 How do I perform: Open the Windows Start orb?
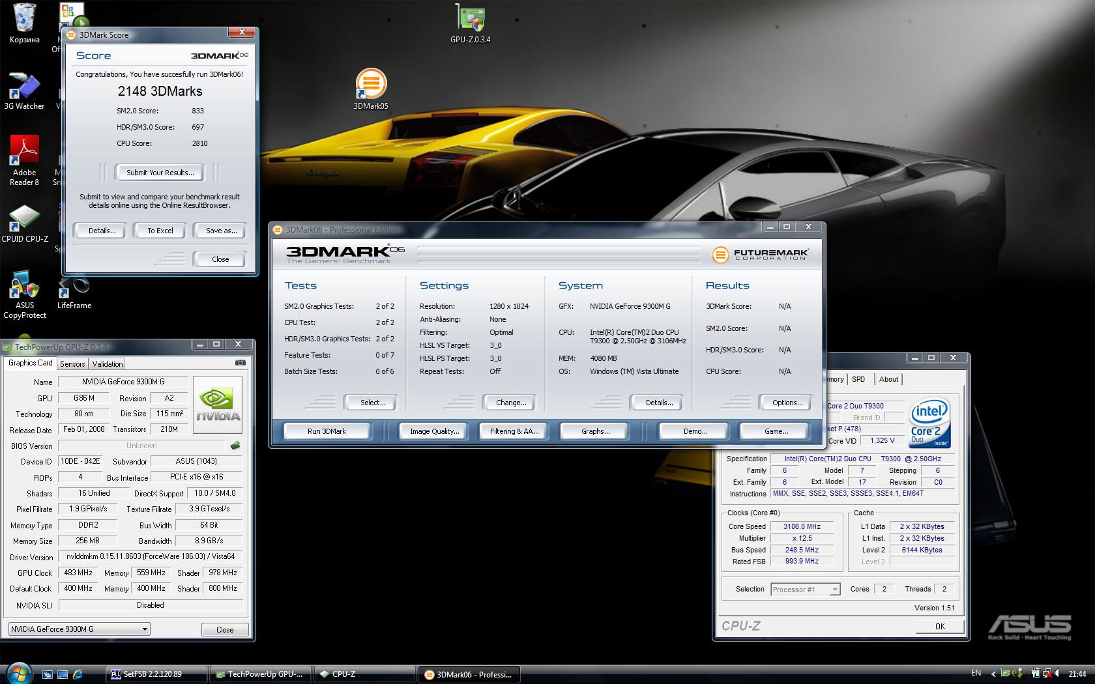[18, 674]
